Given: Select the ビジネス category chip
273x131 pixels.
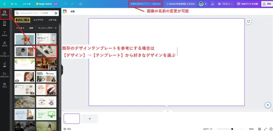Looking at the screenshot, I should pos(20,28).
